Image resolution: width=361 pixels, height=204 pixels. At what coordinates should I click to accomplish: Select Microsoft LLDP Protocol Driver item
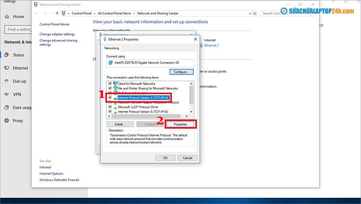pyautogui.click(x=137, y=107)
